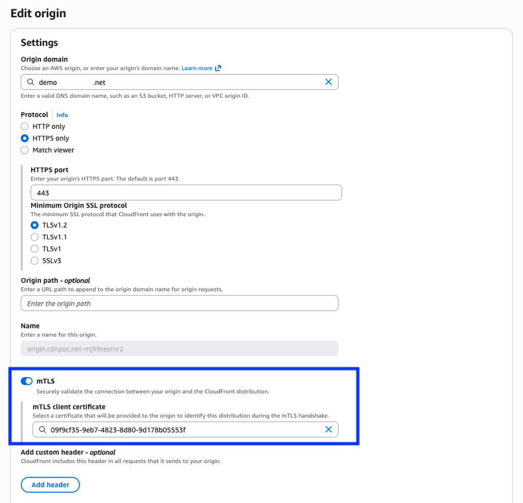Clear the Origin domain field with X icon

pyautogui.click(x=328, y=82)
